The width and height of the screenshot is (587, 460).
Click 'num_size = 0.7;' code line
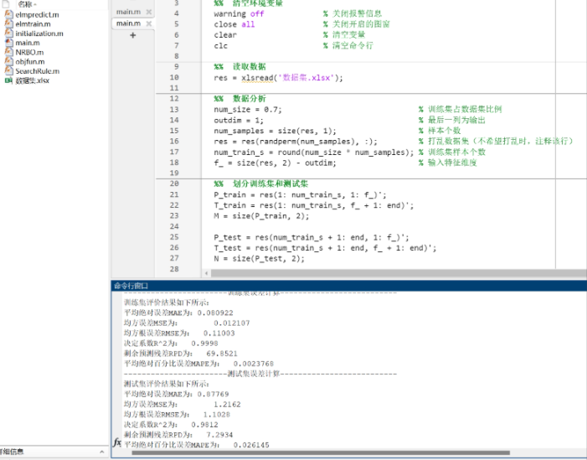pyautogui.click(x=248, y=110)
